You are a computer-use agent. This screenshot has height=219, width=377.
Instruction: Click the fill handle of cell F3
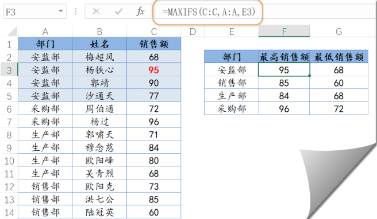309,76
